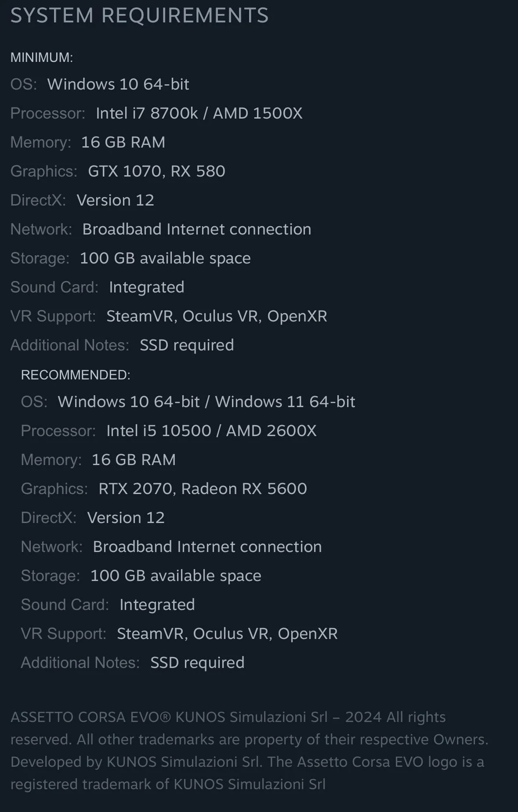This screenshot has width=518, height=812.
Task: Click the RTX 2070, Radeon RX 5600 text
Action: (203, 489)
